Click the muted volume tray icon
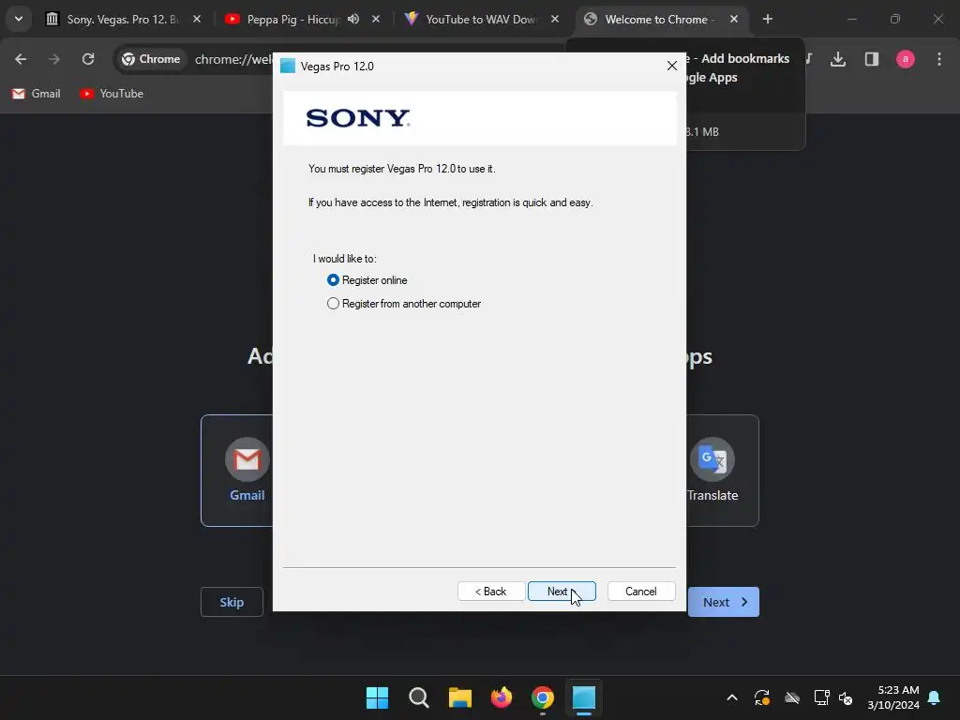Viewport: 960px width, 720px height. point(846,697)
